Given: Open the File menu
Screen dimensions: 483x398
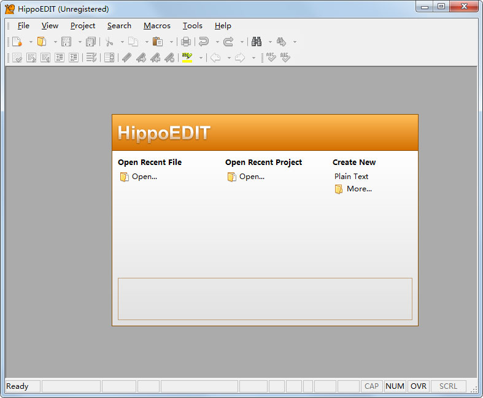Looking at the screenshot, I should click(23, 26).
